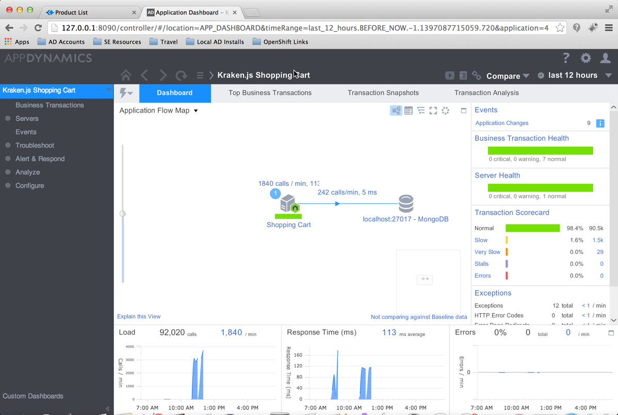
Task: Click the Application Changes info icon
Action: pos(600,123)
